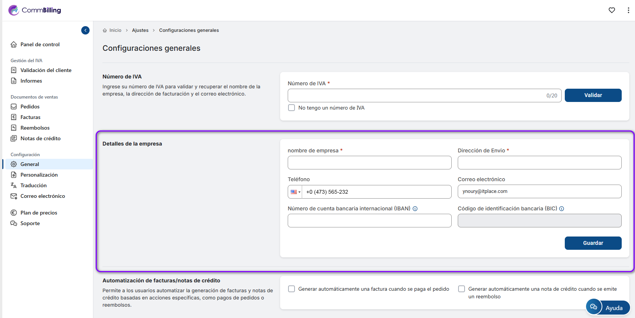Open Facturas in the sidebar
This screenshot has height=318, width=635.
[x=30, y=117]
